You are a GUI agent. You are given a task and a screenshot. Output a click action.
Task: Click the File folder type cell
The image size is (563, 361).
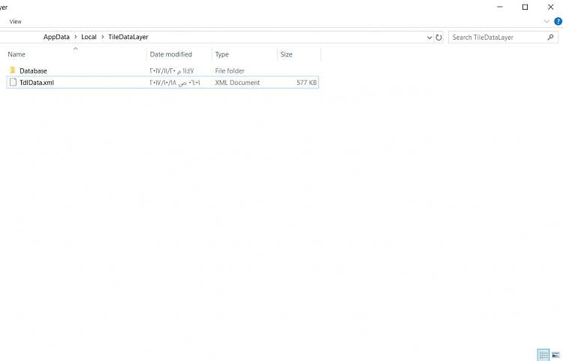click(230, 71)
